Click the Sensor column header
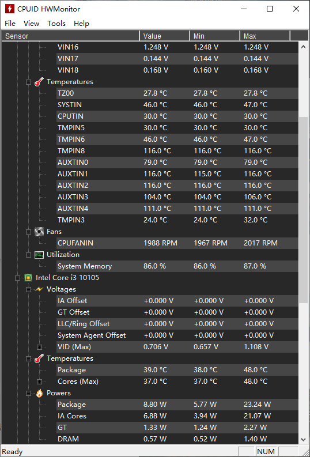The image size is (310, 457). point(70,36)
